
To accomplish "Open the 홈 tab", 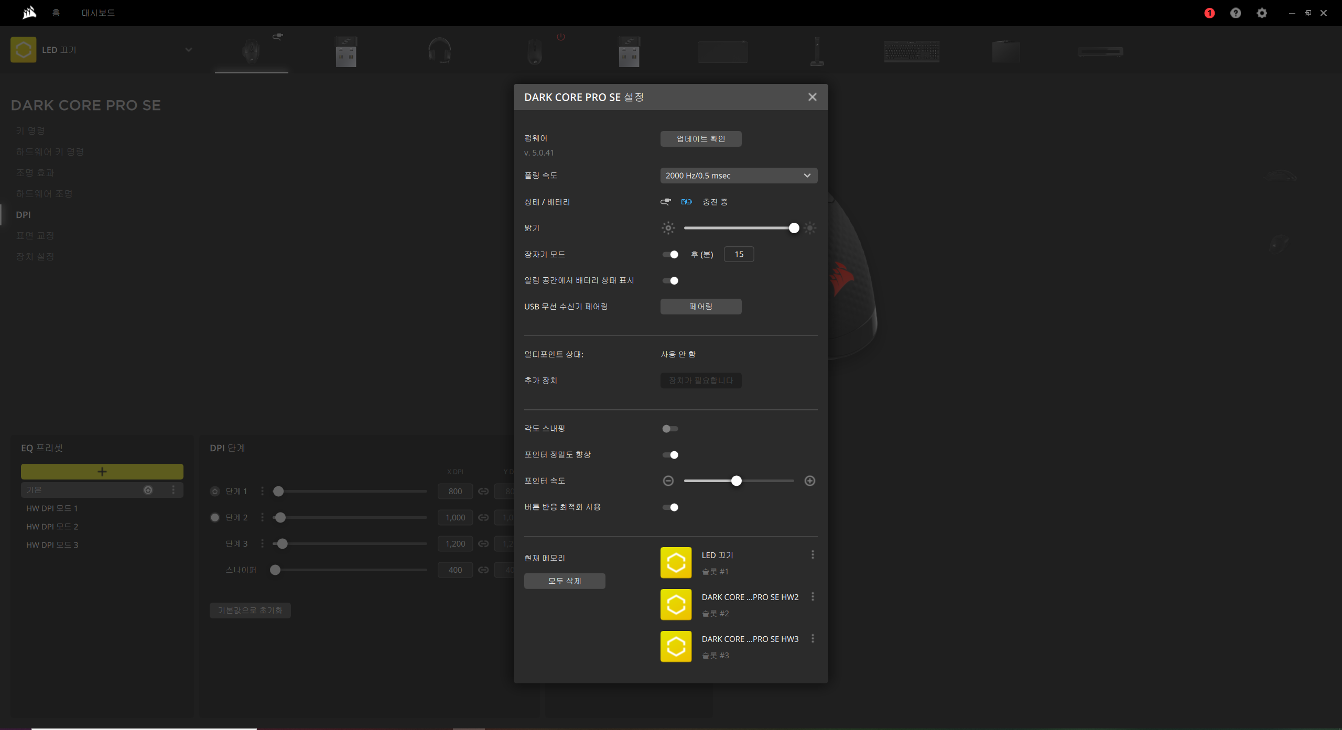I will tap(56, 13).
